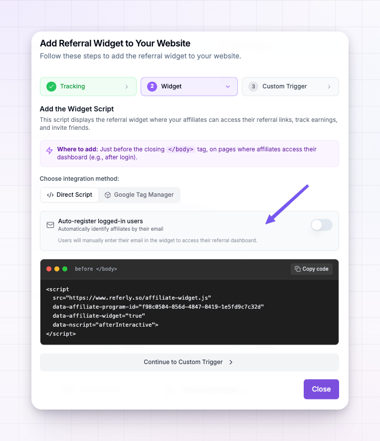Click the cube icon for Google Tag Manager
The image size is (380, 441).
click(x=108, y=195)
